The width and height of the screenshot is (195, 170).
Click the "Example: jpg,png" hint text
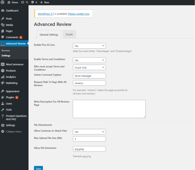click(82, 156)
